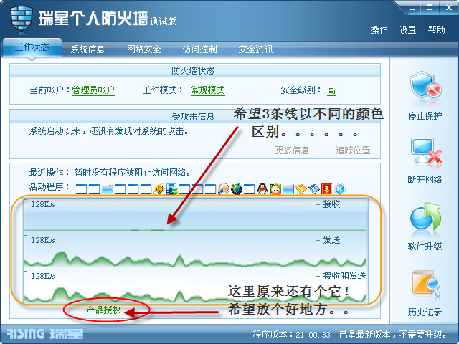Click the 程序版本：21.00.33 status text
Viewport: 459px width, 344px height.
(292, 335)
